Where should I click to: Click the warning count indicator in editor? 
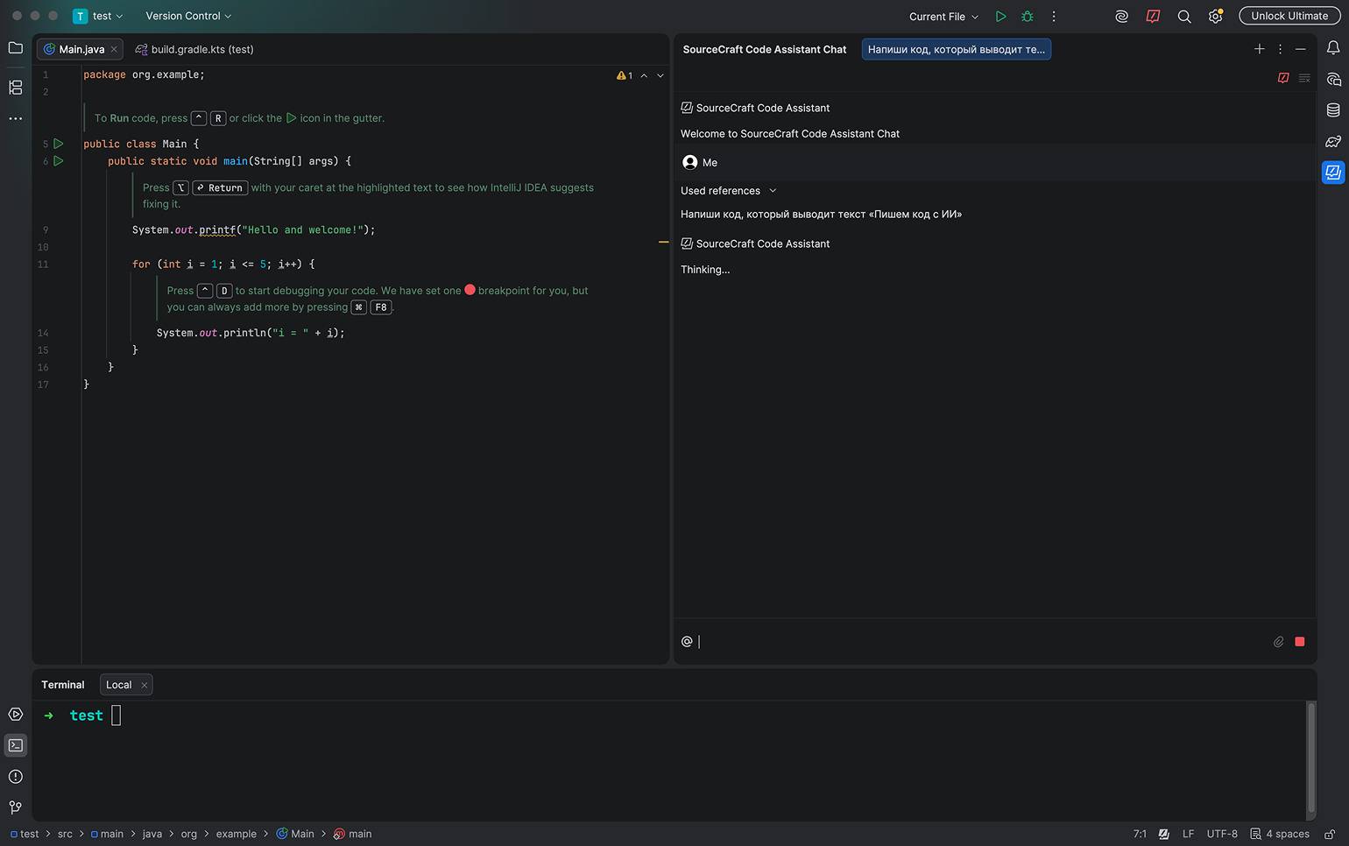(625, 76)
